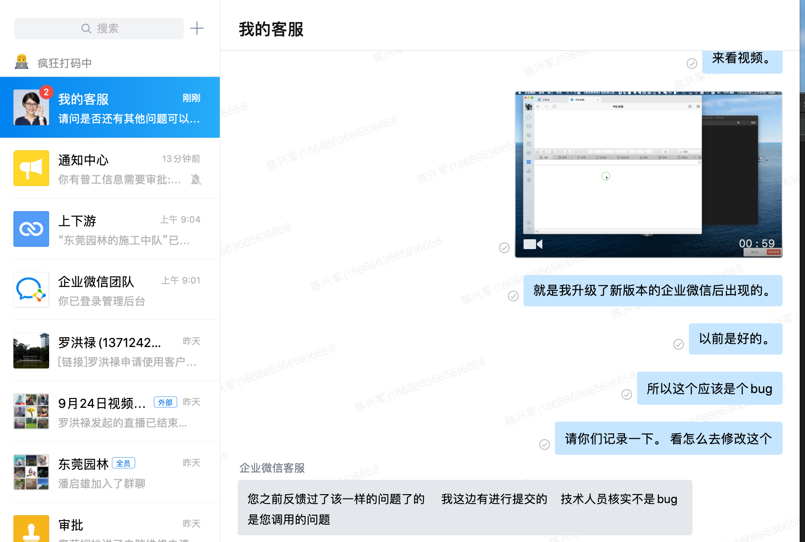Click the 00:59 duration label
The width and height of the screenshot is (805, 542).
tap(757, 243)
